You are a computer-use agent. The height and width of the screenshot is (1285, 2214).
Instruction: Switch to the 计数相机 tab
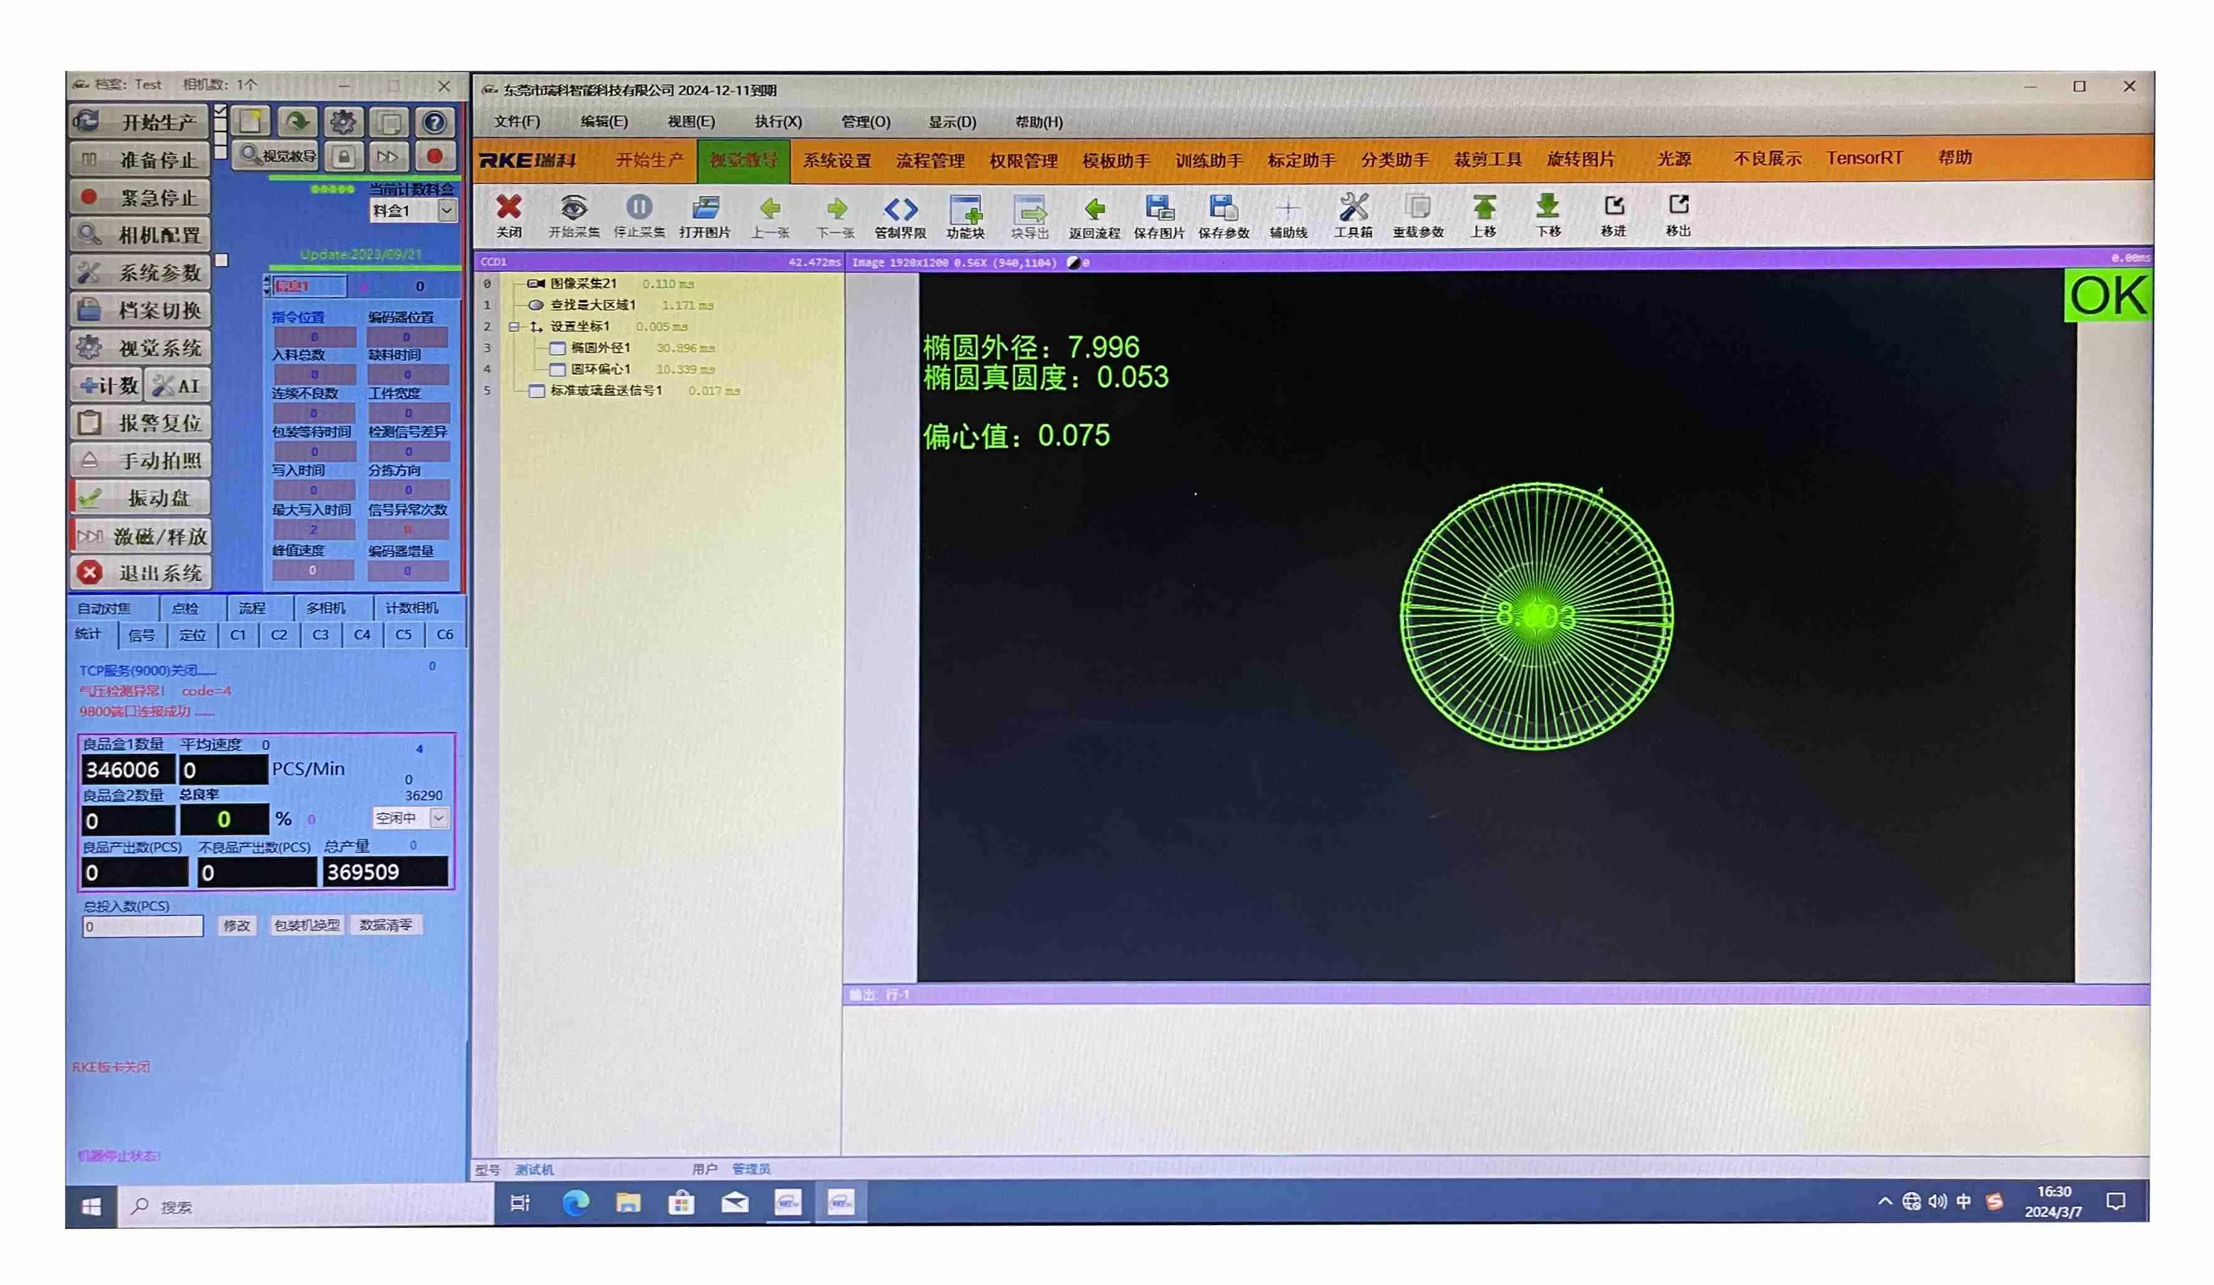tap(412, 608)
